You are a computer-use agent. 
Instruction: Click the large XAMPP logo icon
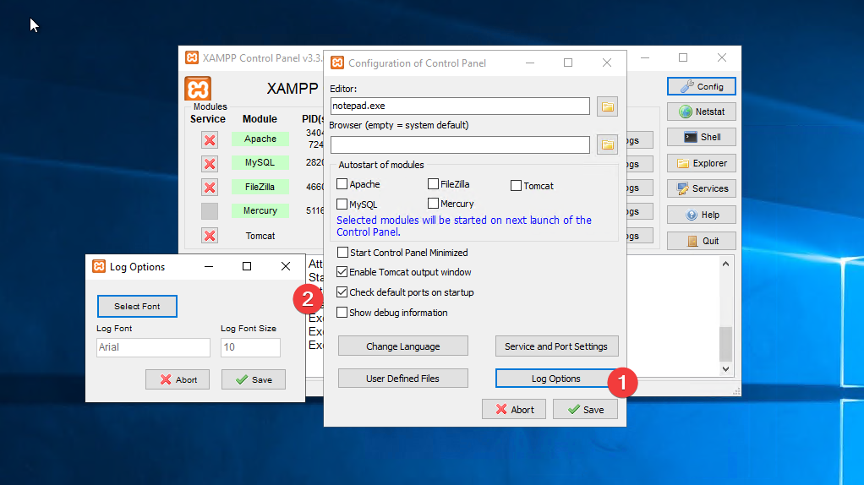pyautogui.click(x=198, y=89)
